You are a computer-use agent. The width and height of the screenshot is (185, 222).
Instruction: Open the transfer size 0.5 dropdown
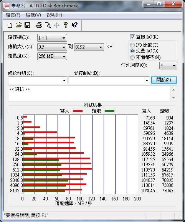tap(52, 47)
